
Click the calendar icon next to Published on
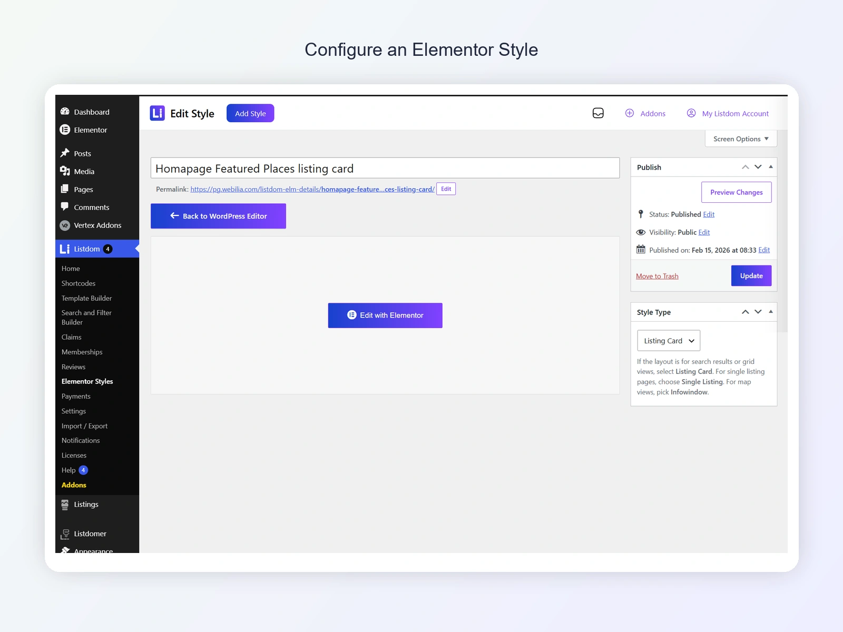click(641, 250)
